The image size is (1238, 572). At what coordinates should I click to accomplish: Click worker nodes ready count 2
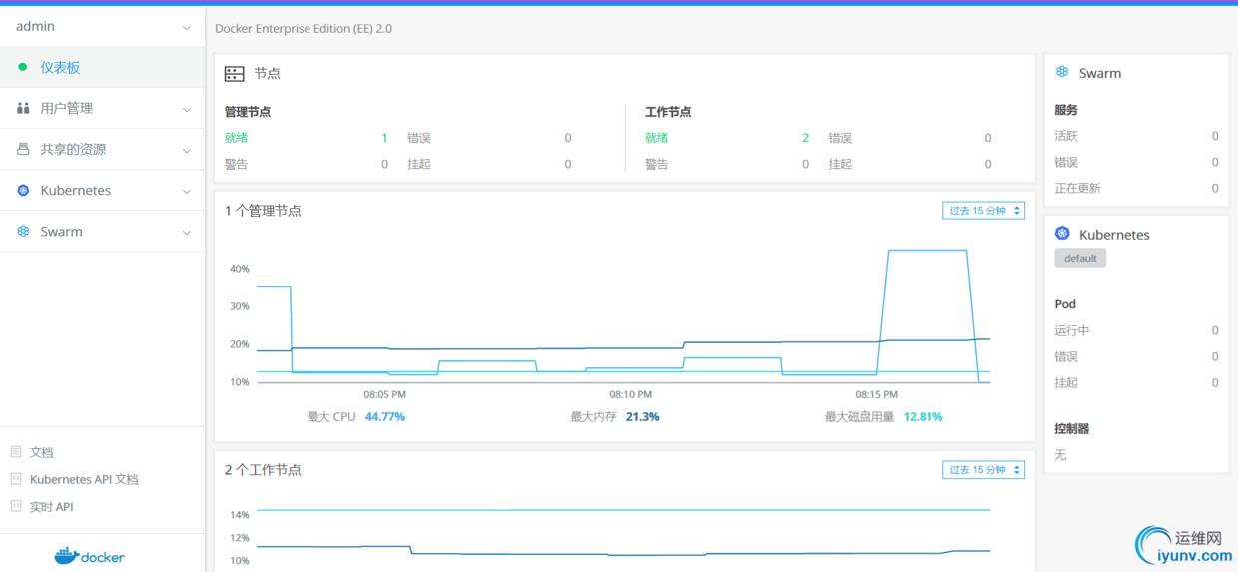click(805, 138)
